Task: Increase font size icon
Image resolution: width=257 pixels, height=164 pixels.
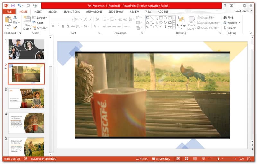Action: tap(86, 19)
